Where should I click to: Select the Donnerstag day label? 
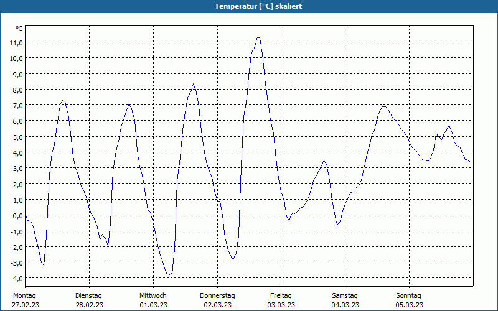(x=217, y=295)
